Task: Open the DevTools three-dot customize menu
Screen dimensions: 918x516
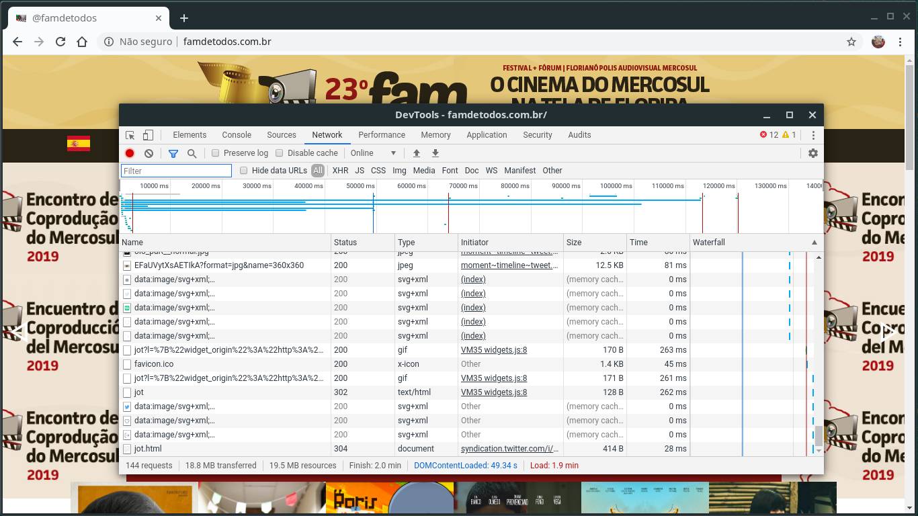Action: point(813,135)
